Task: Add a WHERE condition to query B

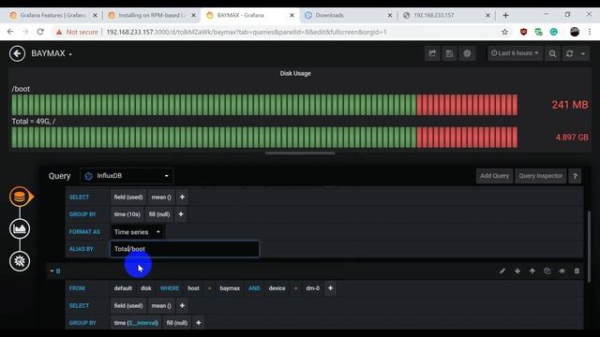Action: pyautogui.click(x=330, y=288)
